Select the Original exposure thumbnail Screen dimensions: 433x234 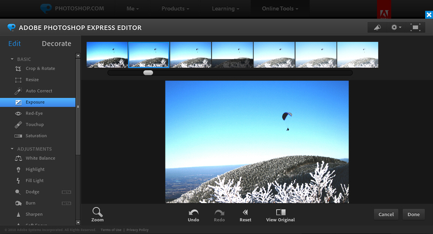click(233, 55)
